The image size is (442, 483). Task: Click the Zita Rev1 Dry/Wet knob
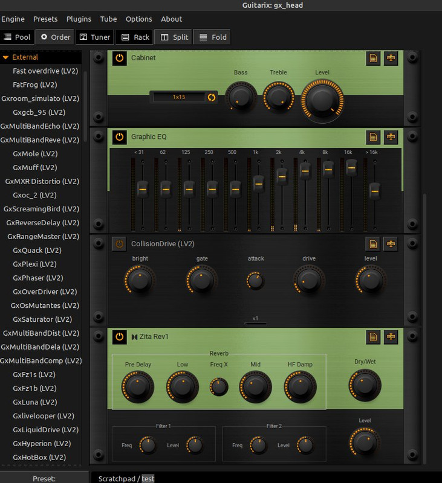pos(365,385)
